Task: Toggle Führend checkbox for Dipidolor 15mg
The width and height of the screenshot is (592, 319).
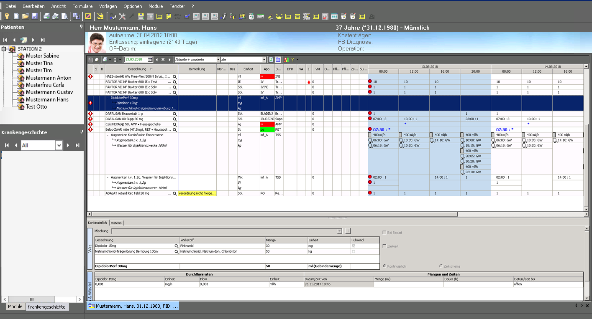Action: coord(354,246)
